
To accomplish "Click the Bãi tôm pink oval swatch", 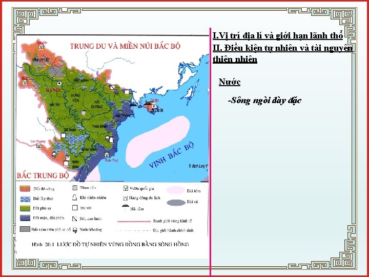I will pyautogui.click(x=176, y=190).
